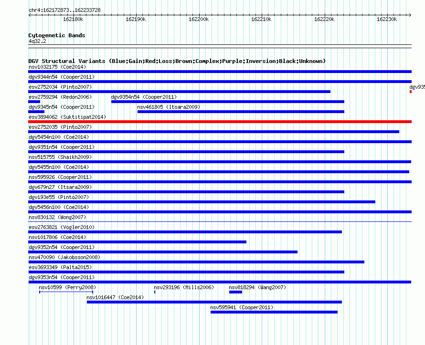Open the nsv1016447 (Coe2014) label
This screenshot has width=425, height=345.
[115, 297]
